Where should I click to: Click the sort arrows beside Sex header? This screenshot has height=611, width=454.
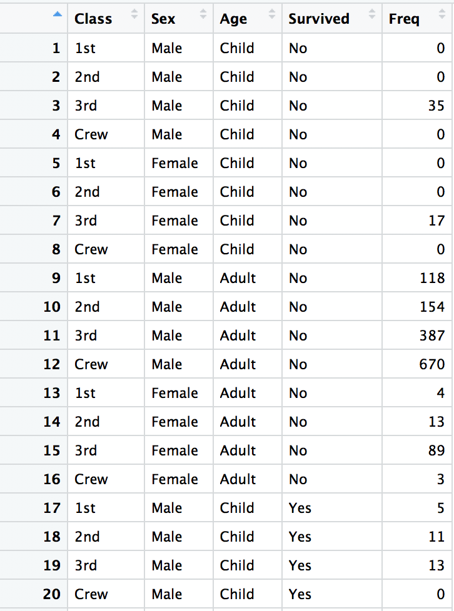point(203,14)
